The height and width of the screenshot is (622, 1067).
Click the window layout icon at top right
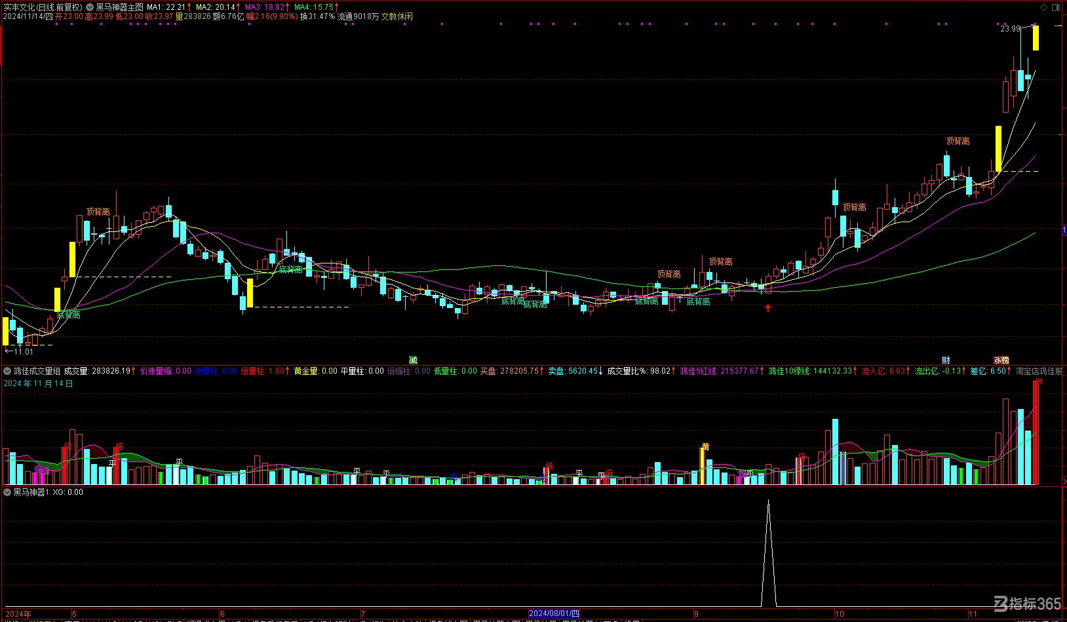click(x=1056, y=7)
